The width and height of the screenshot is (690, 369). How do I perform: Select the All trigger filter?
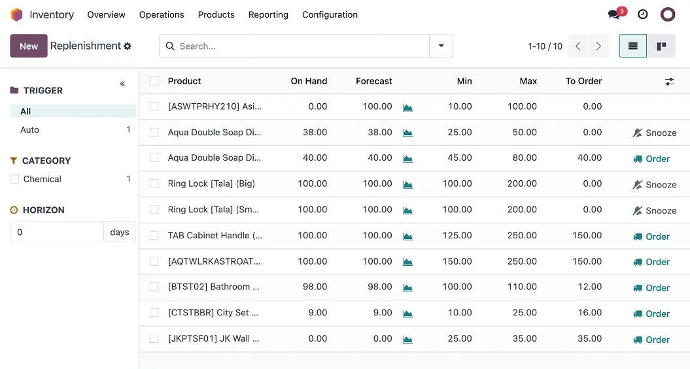tap(73, 111)
